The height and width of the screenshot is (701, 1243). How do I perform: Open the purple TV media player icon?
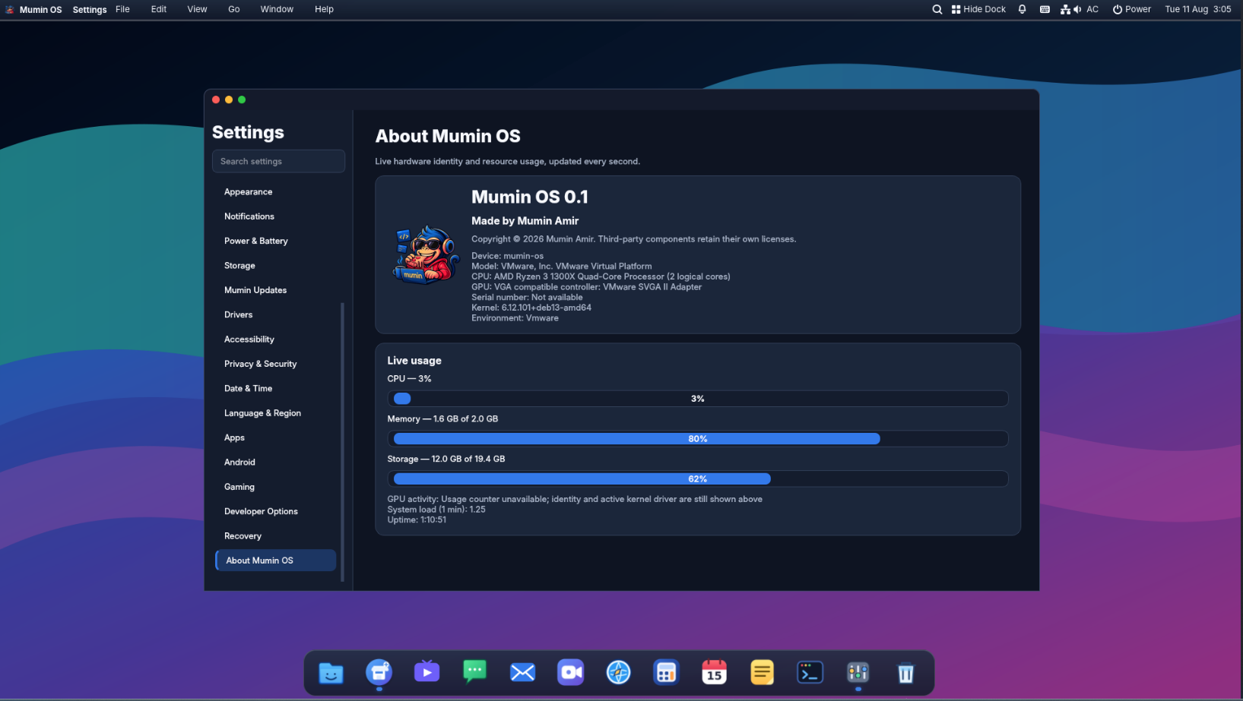tap(426, 673)
